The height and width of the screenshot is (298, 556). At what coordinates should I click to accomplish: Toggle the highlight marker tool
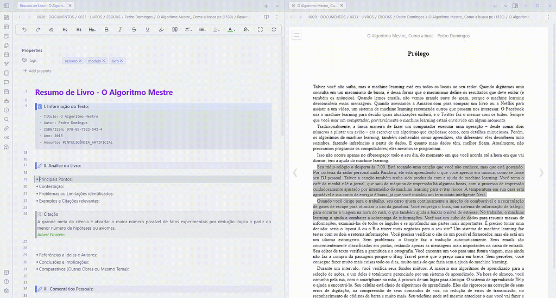coord(161,30)
